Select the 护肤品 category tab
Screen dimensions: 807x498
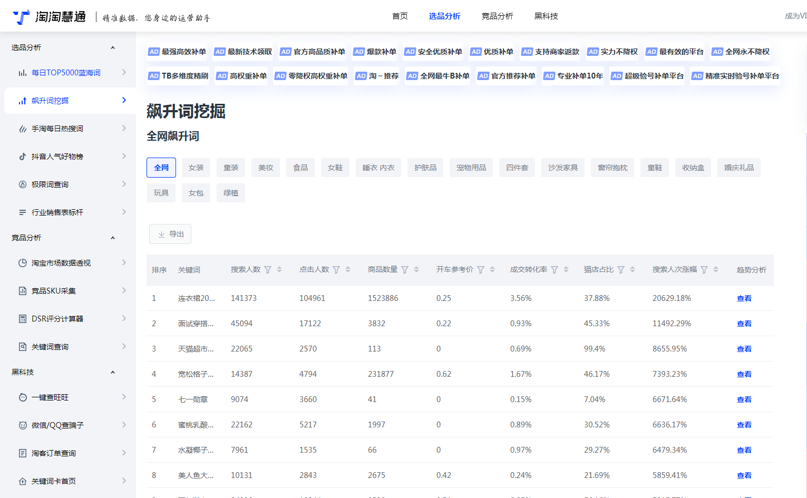(425, 168)
